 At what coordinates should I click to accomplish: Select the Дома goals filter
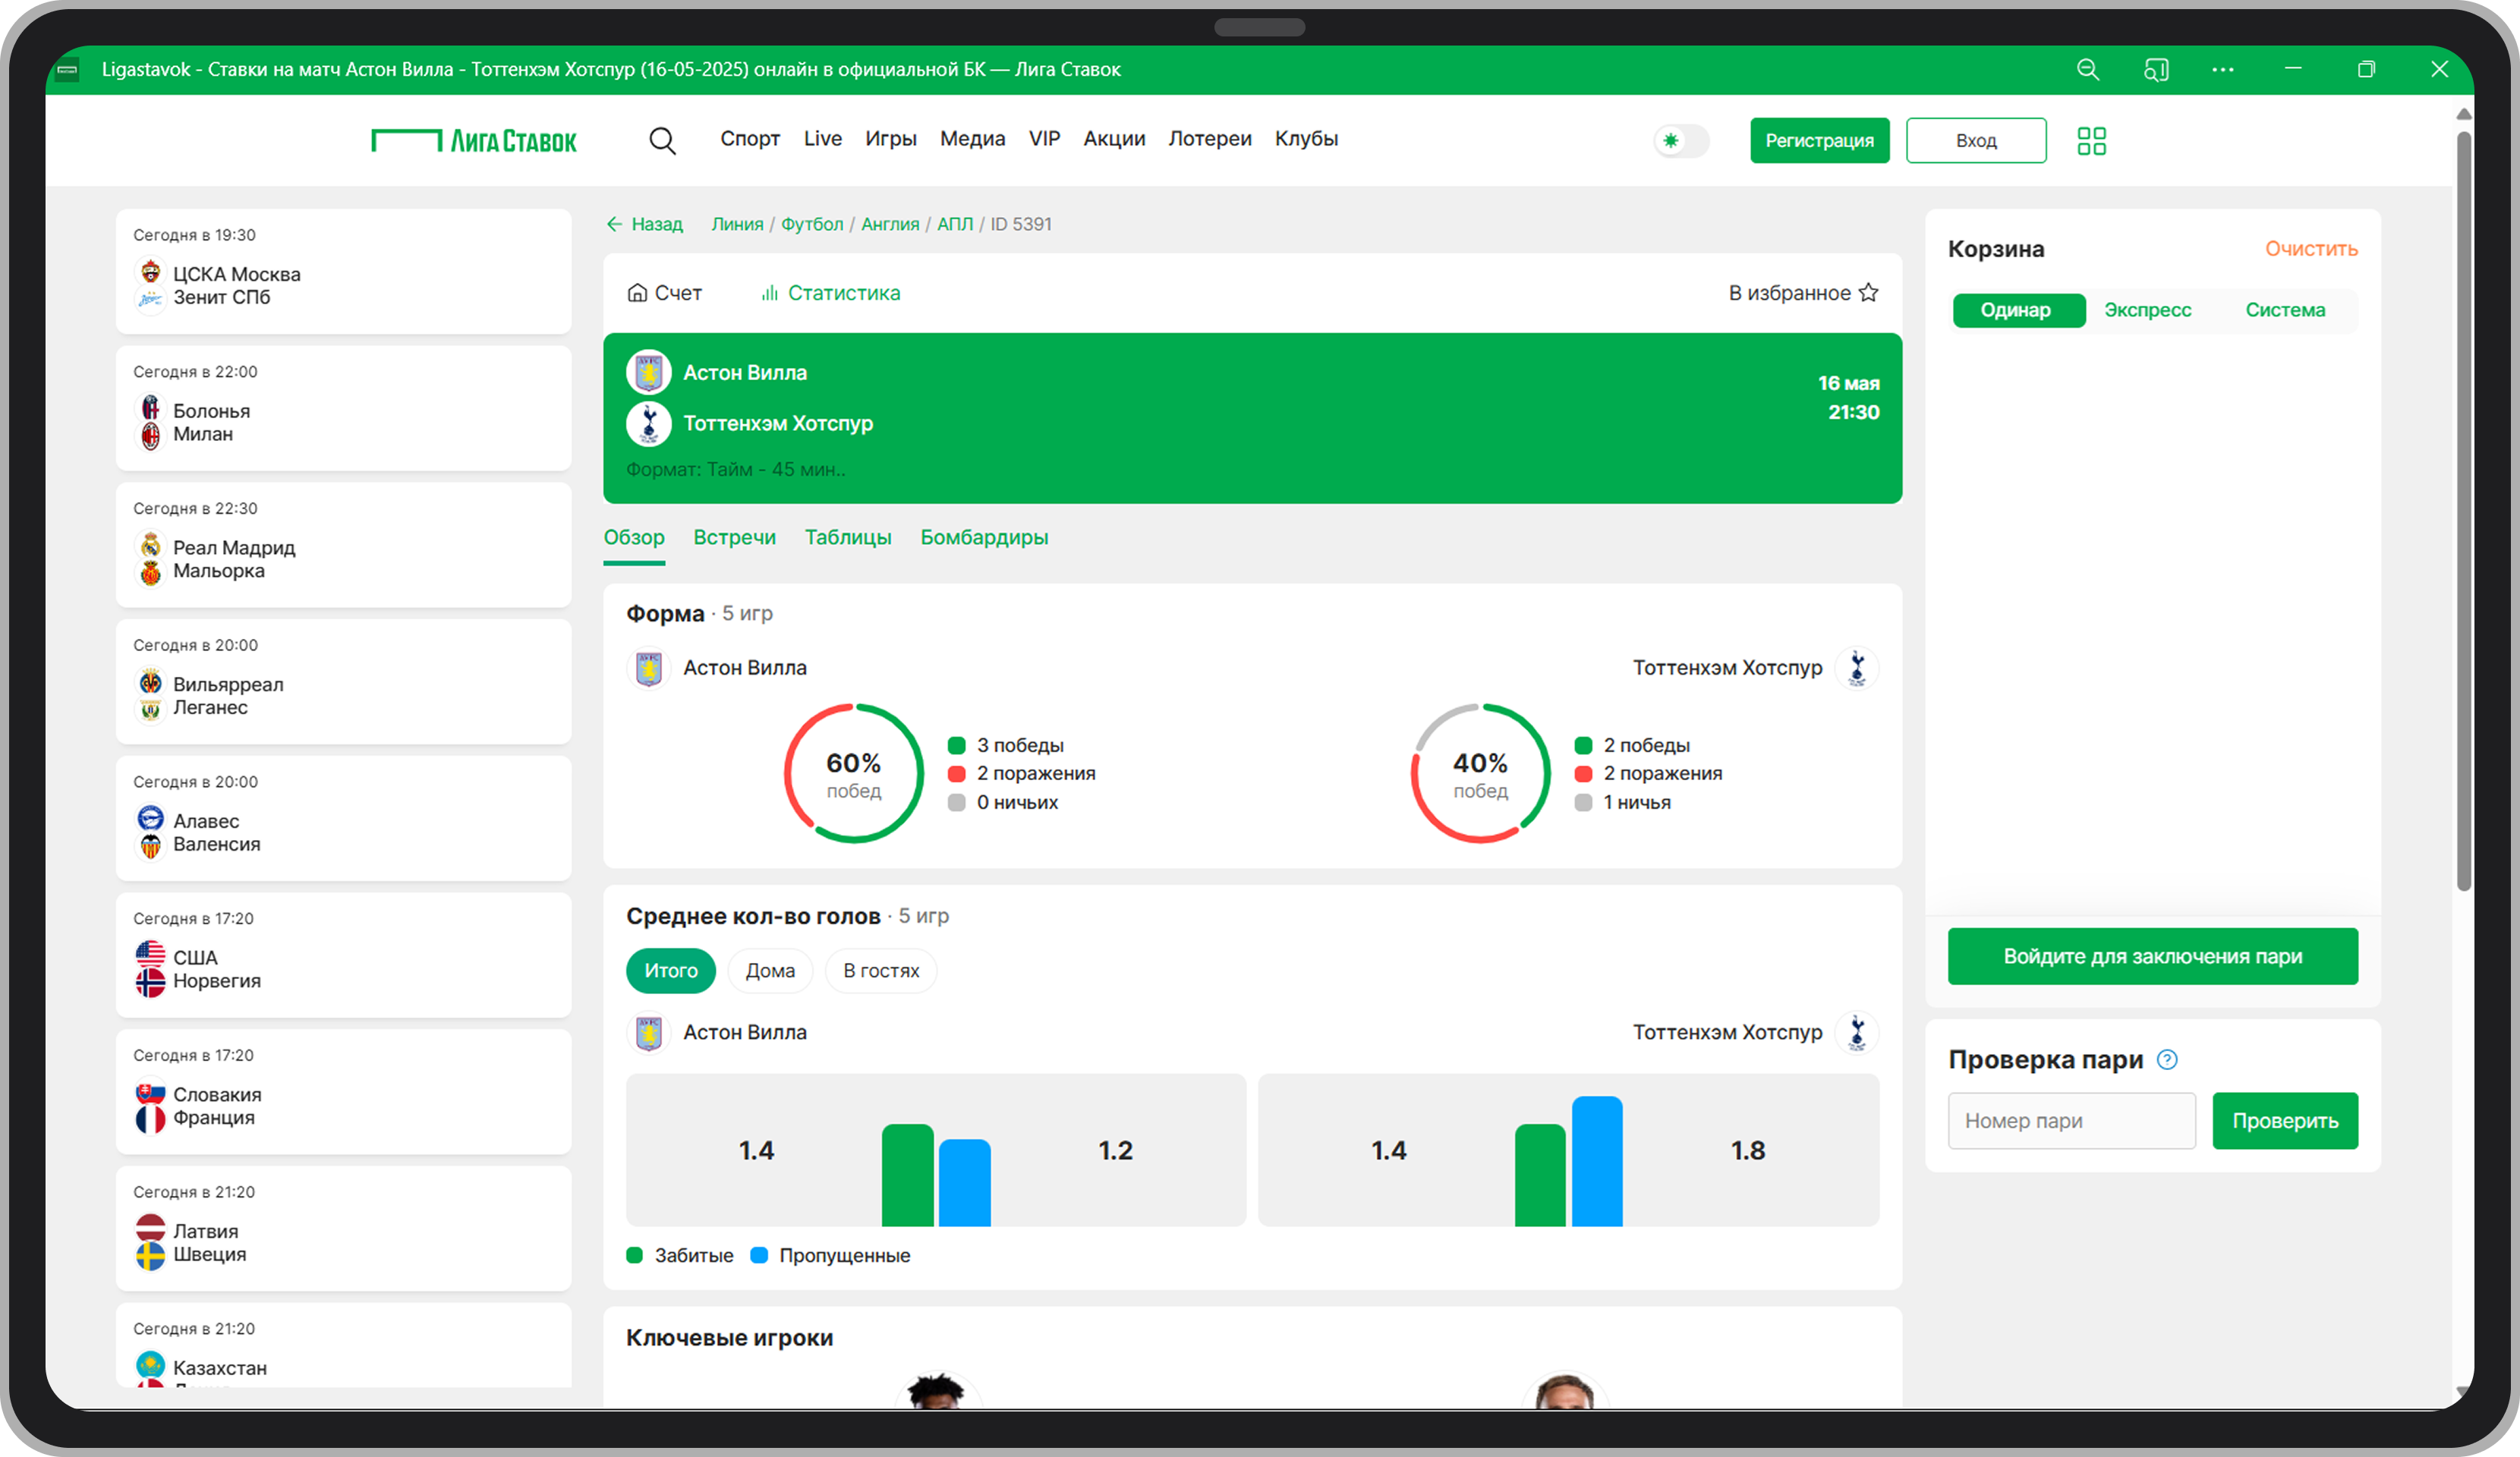[770, 971]
